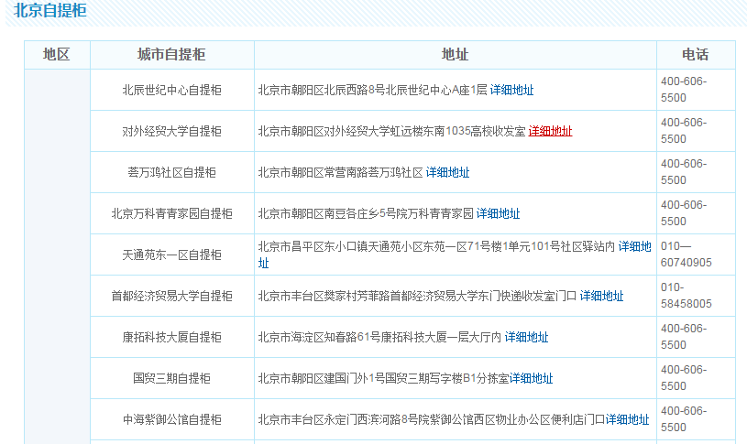Open 详细地址 link for 万科青青家园 address
The image size is (747, 444).
coord(498,213)
